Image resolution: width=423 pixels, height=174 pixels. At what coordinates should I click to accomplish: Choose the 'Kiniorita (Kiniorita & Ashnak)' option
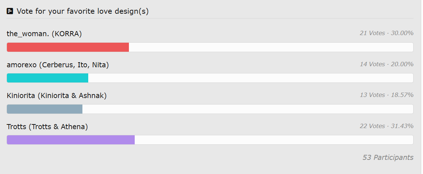(x=57, y=96)
